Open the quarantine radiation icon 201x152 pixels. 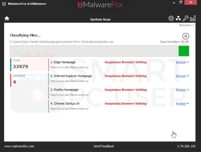(x=178, y=19)
